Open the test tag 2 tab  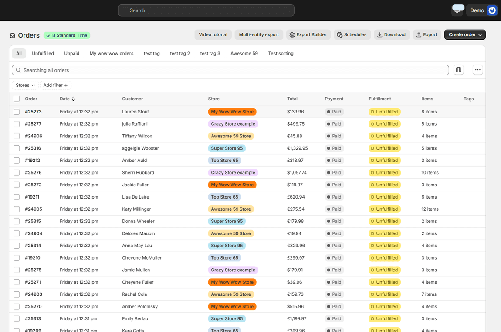pos(180,53)
